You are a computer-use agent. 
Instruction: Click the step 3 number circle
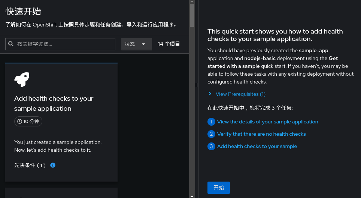coord(211,146)
